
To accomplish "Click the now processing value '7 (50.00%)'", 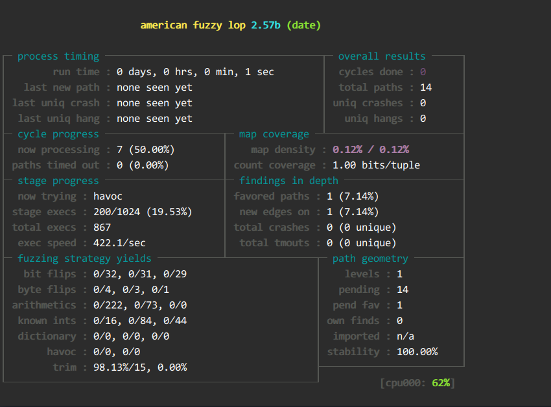I will point(145,149).
